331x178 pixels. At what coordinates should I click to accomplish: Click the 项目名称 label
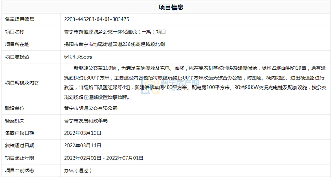point(14,32)
